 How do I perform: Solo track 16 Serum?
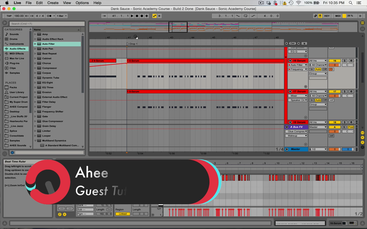tap(345, 61)
